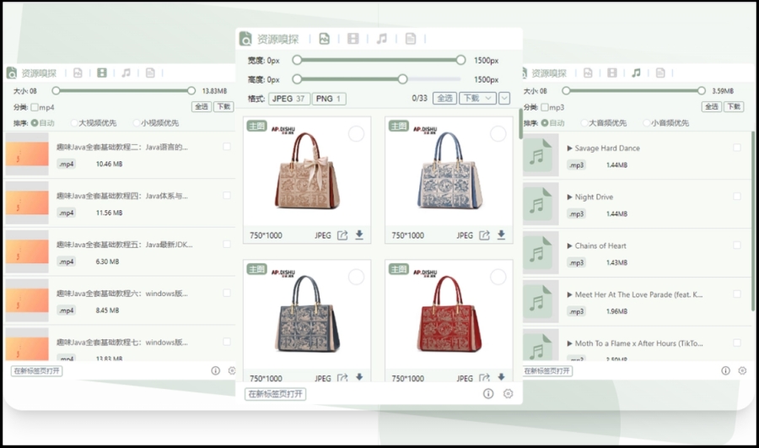
Task: Expand the 下载 dropdown in image panel
Action: tap(477, 99)
